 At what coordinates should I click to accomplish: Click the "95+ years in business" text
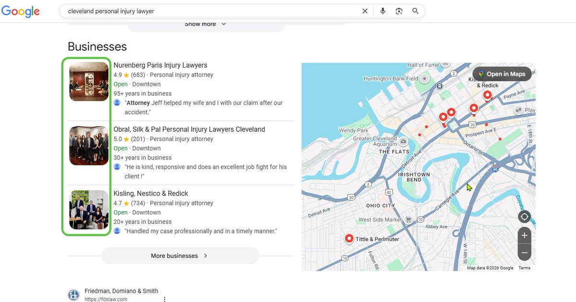pyautogui.click(x=143, y=93)
